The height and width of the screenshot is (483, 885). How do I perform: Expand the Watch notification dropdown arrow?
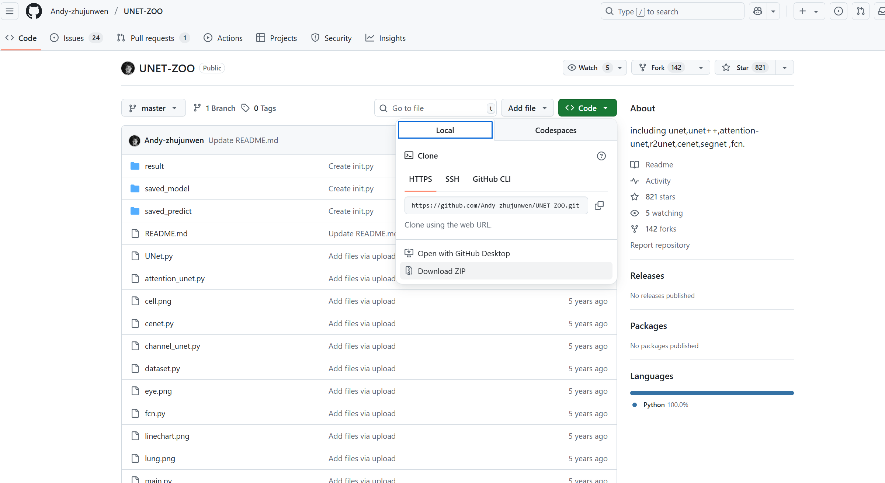620,67
